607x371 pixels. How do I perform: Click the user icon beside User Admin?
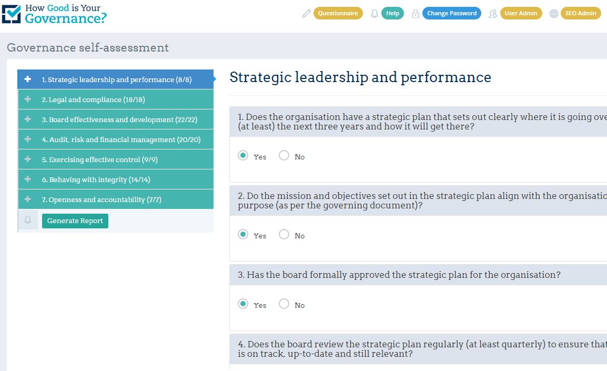pyautogui.click(x=493, y=14)
